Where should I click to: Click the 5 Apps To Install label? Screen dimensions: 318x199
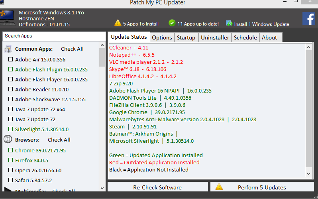click(141, 24)
